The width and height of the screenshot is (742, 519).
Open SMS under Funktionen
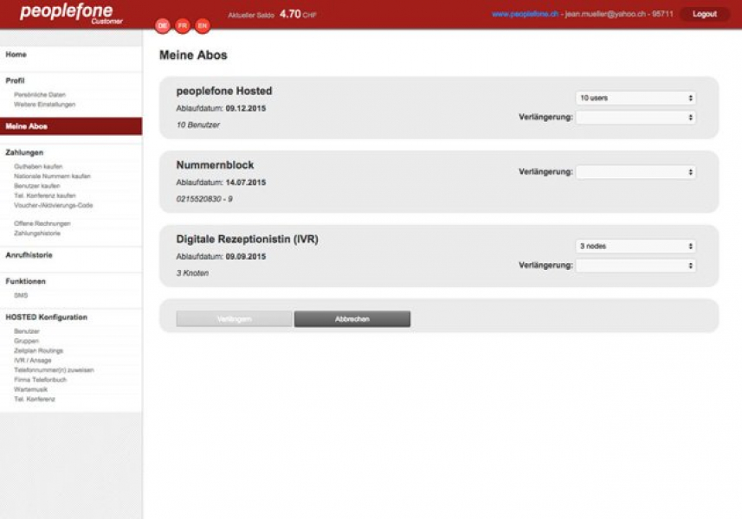click(21, 296)
